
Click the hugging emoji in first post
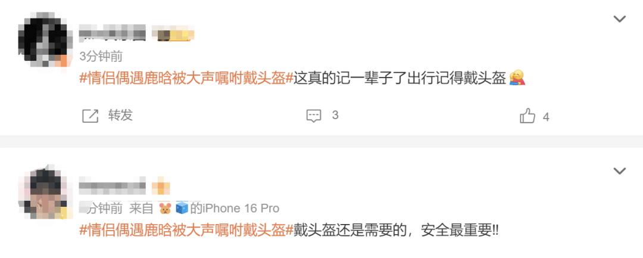tap(517, 77)
